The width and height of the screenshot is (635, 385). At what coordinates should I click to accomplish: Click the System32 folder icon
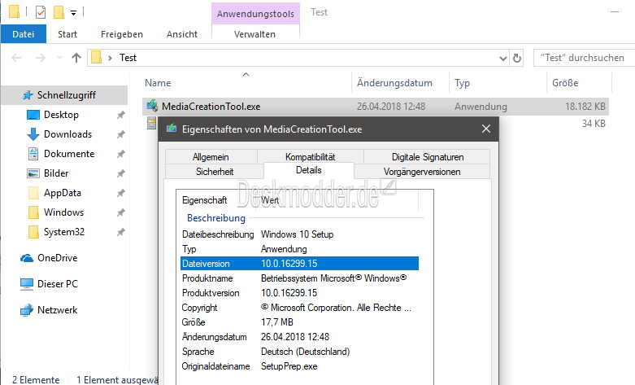[33, 232]
